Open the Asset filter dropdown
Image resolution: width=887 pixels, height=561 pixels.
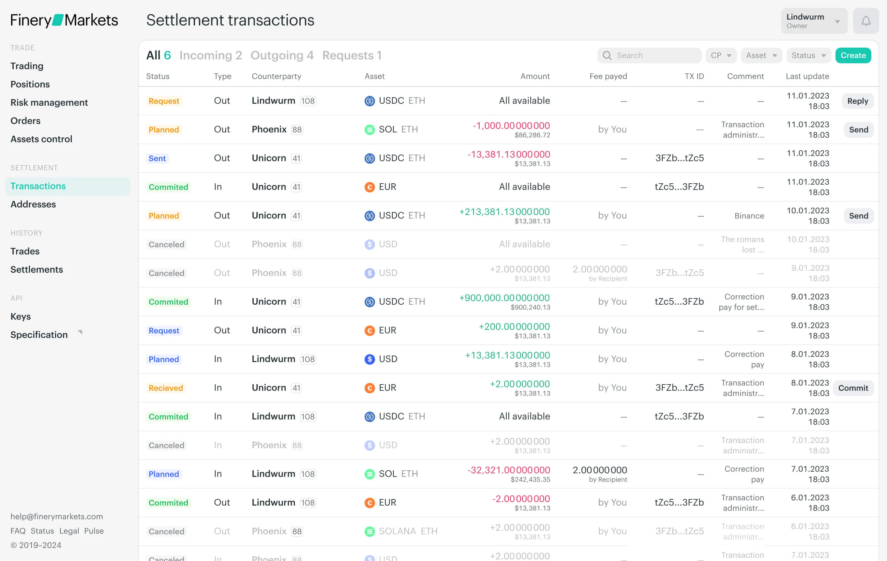coord(761,55)
